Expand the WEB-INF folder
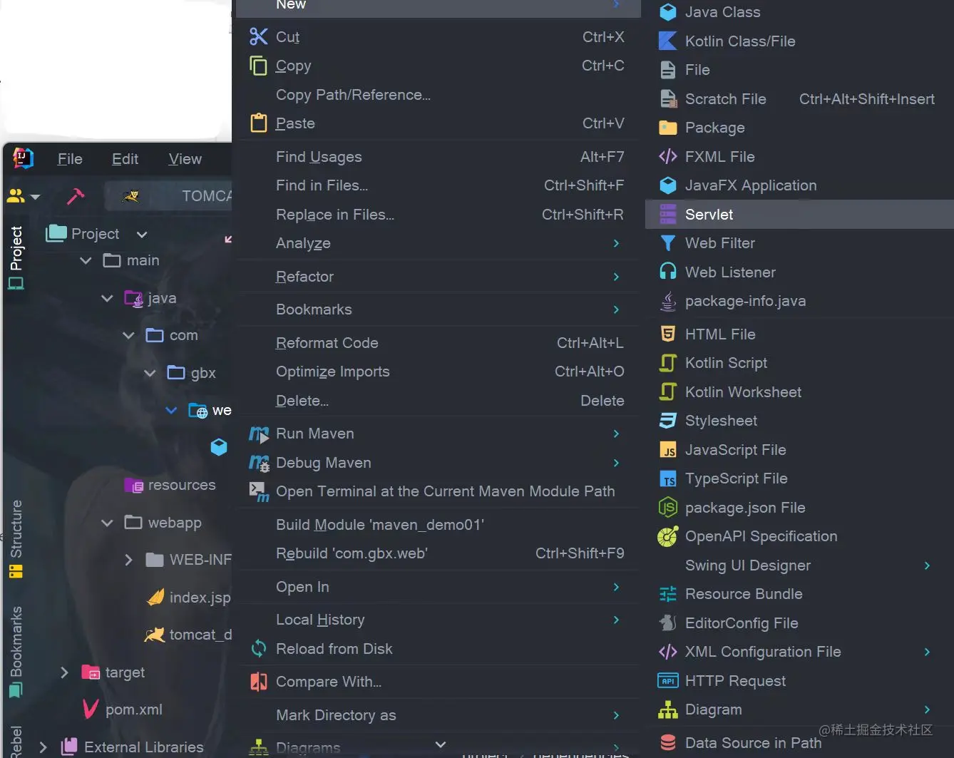The height and width of the screenshot is (758, 954). 128,560
